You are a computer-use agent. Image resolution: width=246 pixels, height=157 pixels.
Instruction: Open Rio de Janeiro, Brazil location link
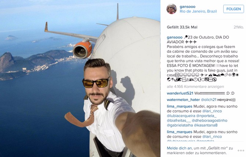coord(198,11)
